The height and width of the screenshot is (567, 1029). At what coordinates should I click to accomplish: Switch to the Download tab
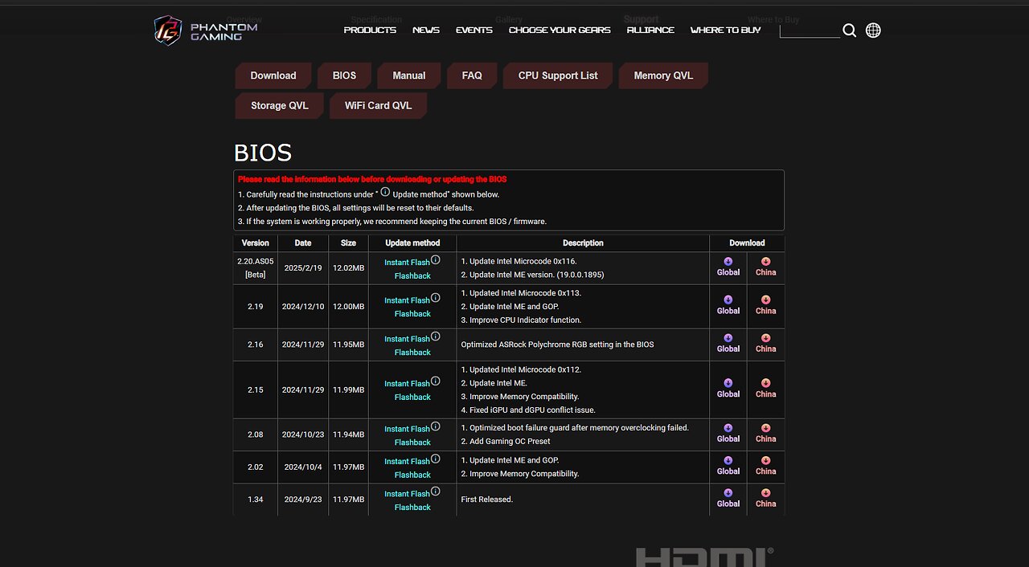273,75
